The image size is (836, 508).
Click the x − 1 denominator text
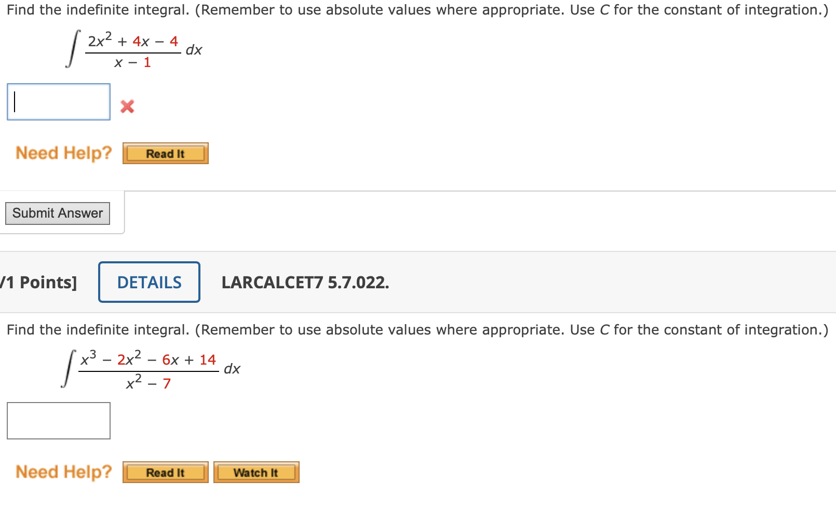132,63
